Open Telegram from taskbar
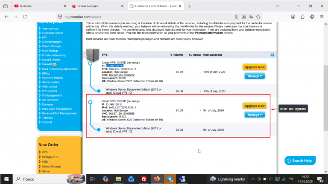 coord(170,179)
